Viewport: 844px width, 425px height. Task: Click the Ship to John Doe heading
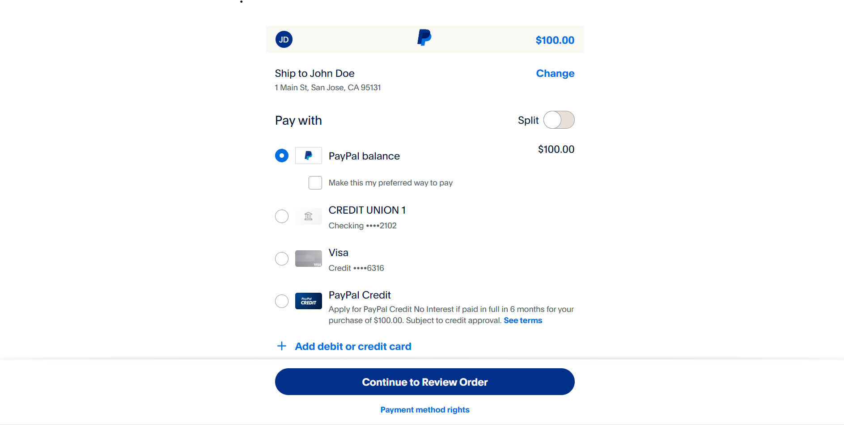click(x=314, y=73)
